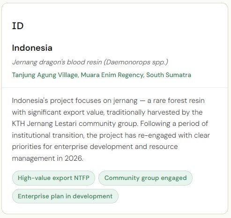Screen dimensions: 231x218
Task: Click KTH Jernang Lestari in the description
Action: pyautogui.click(x=45, y=124)
